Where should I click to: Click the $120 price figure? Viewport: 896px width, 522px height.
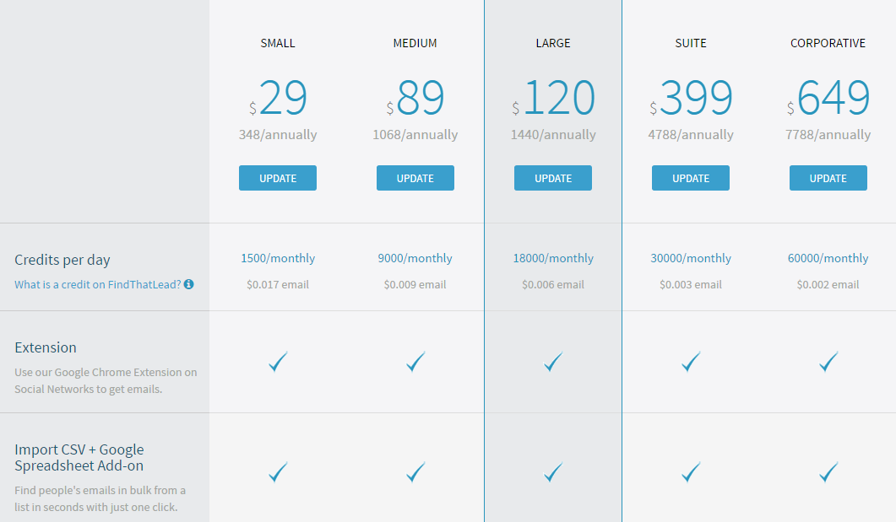click(553, 98)
